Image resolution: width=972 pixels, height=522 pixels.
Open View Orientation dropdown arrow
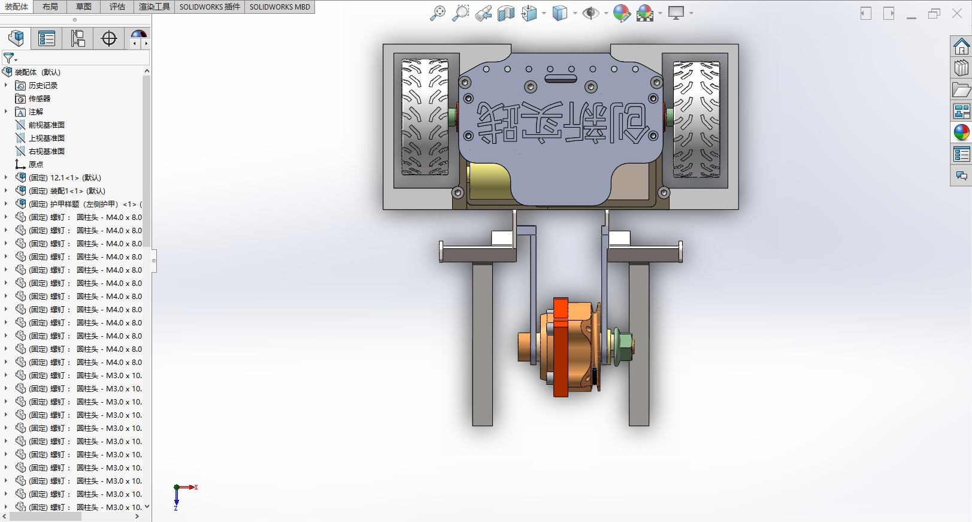pyautogui.click(x=544, y=13)
